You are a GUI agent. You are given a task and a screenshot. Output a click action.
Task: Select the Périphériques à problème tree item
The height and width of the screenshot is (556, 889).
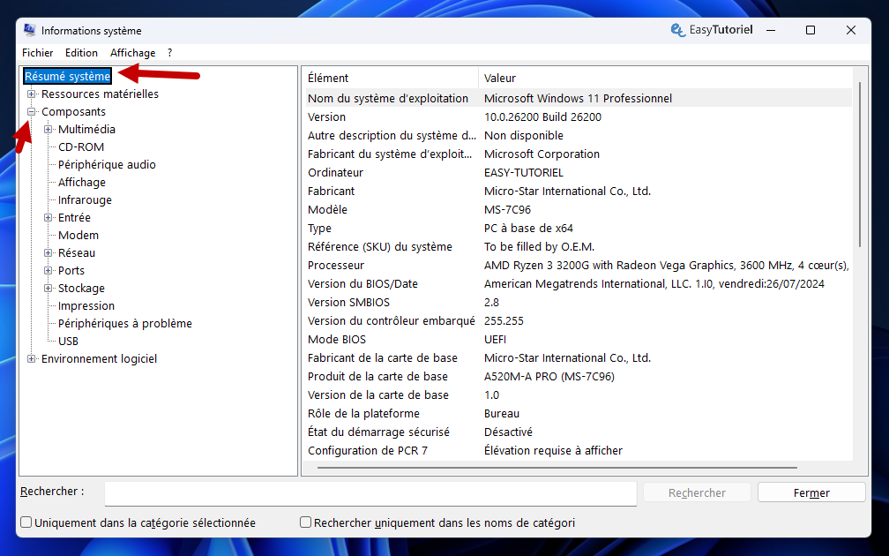[x=124, y=323]
